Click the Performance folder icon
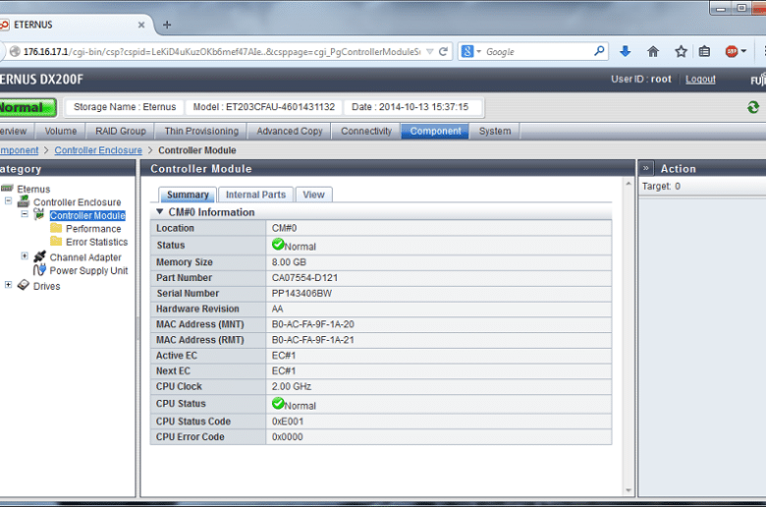 coord(56,228)
